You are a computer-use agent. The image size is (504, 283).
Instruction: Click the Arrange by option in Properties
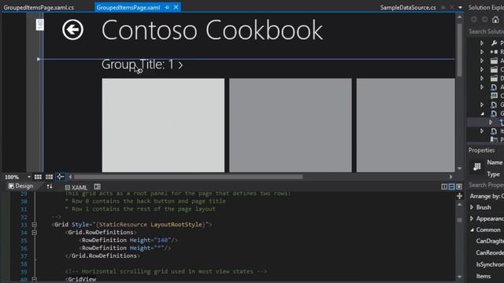pyautogui.click(x=487, y=196)
